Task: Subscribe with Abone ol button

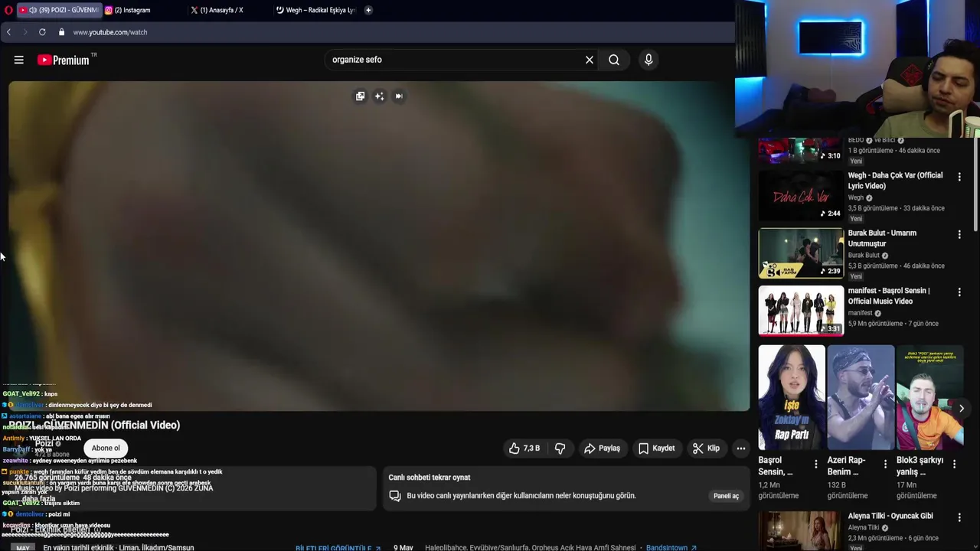Action: pos(106,448)
